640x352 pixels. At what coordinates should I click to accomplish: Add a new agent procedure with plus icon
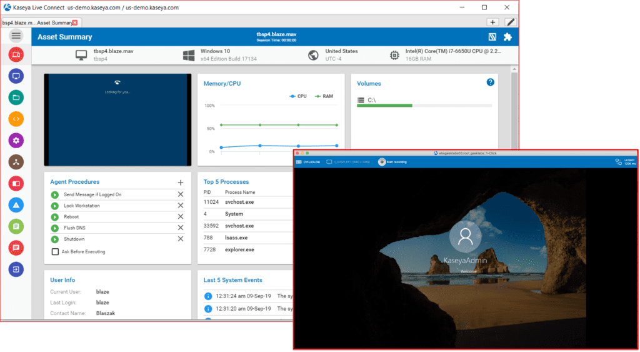click(x=181, y=183)
